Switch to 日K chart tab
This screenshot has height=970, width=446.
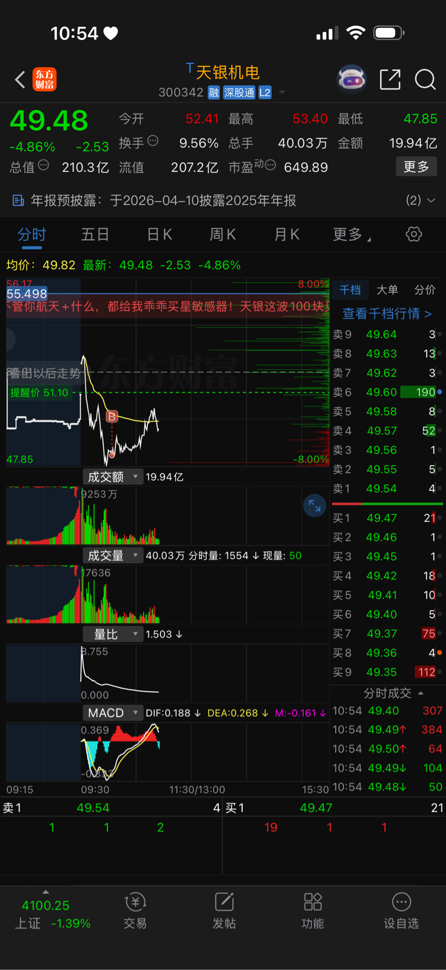pos(159,234)
